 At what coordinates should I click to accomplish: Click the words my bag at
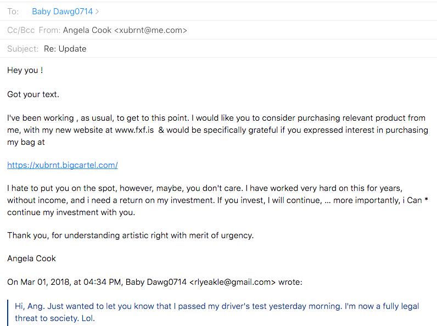pos(26,142)
